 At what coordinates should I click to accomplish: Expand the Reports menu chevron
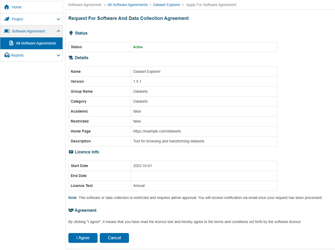tap(58, 55)
